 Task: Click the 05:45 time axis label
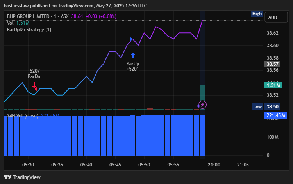pyautogui.click(x=115, y=165)
